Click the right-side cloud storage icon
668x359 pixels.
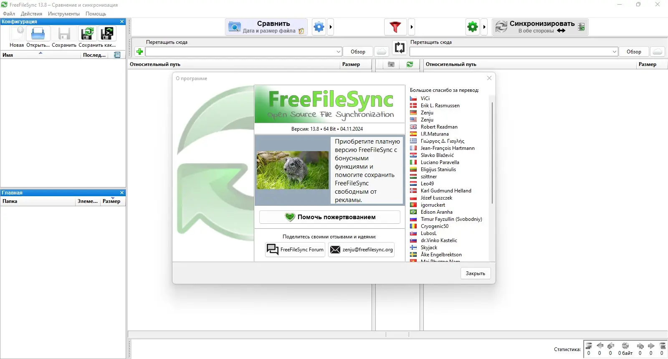click(658, 52)
